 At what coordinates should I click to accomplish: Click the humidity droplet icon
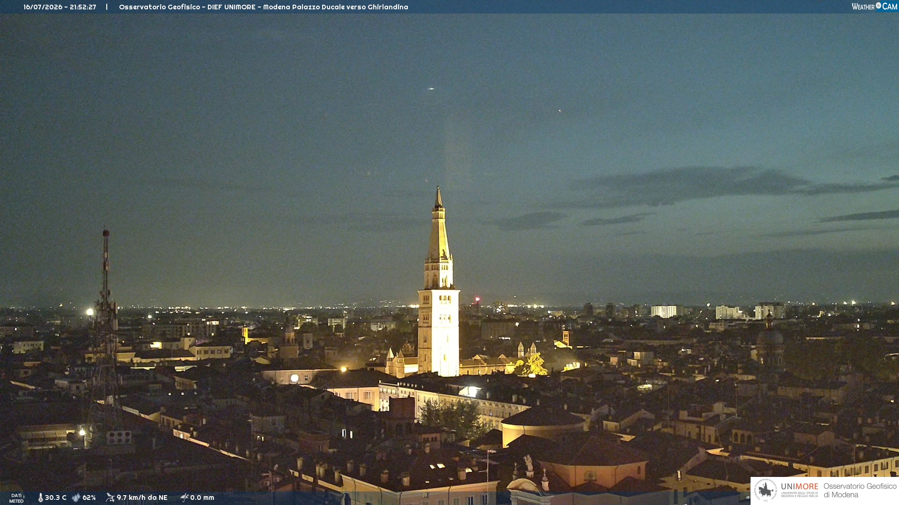click(x=76, y=498)
